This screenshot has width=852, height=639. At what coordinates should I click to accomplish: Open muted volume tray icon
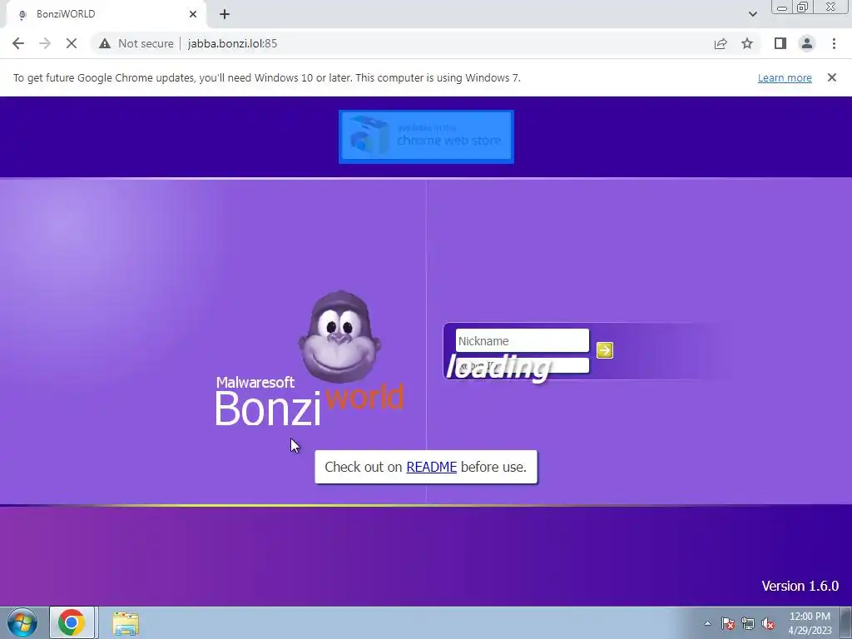click(768, 623)
